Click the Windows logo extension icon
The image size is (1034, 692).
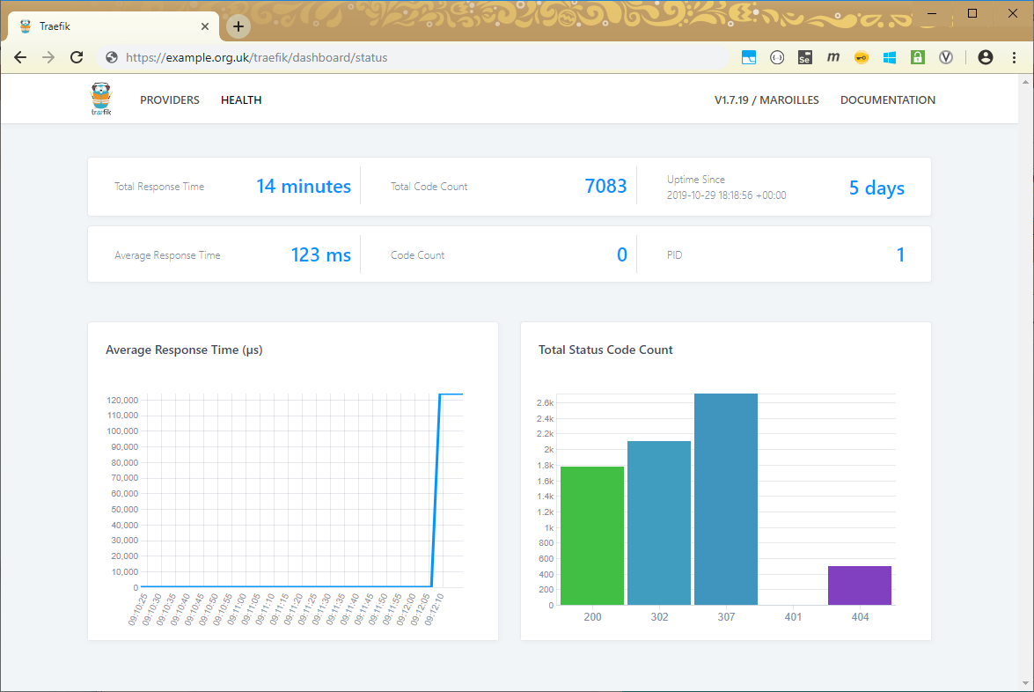889,57
